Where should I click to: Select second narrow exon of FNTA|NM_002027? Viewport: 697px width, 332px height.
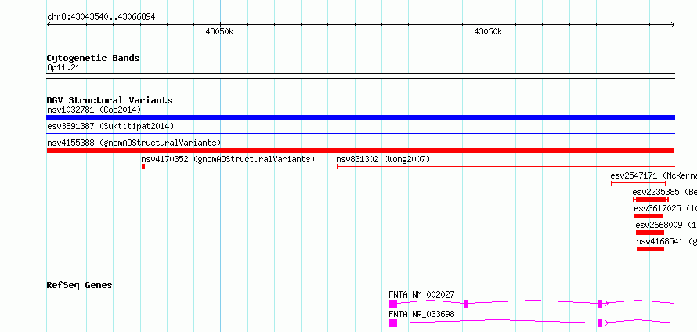[x=466, y=304]
